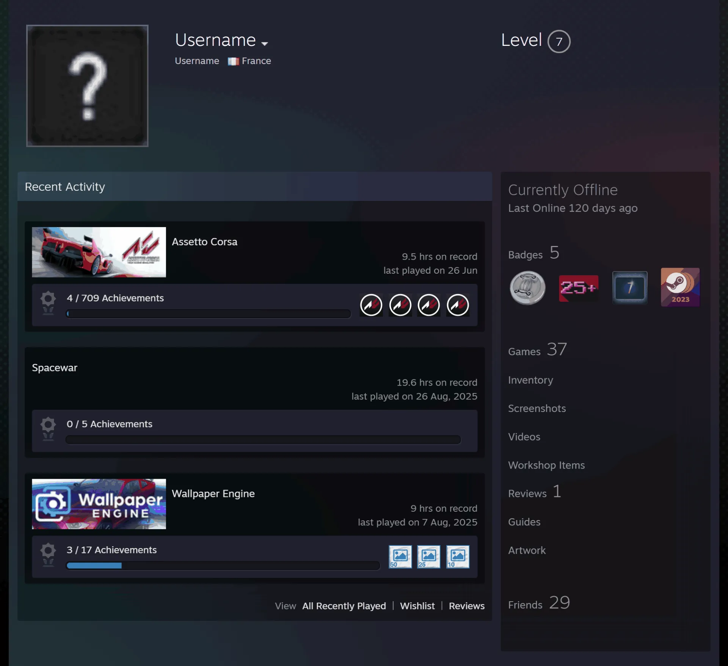Click the Wallpaper Engine achievements trophy icon

tap(48, 554)
